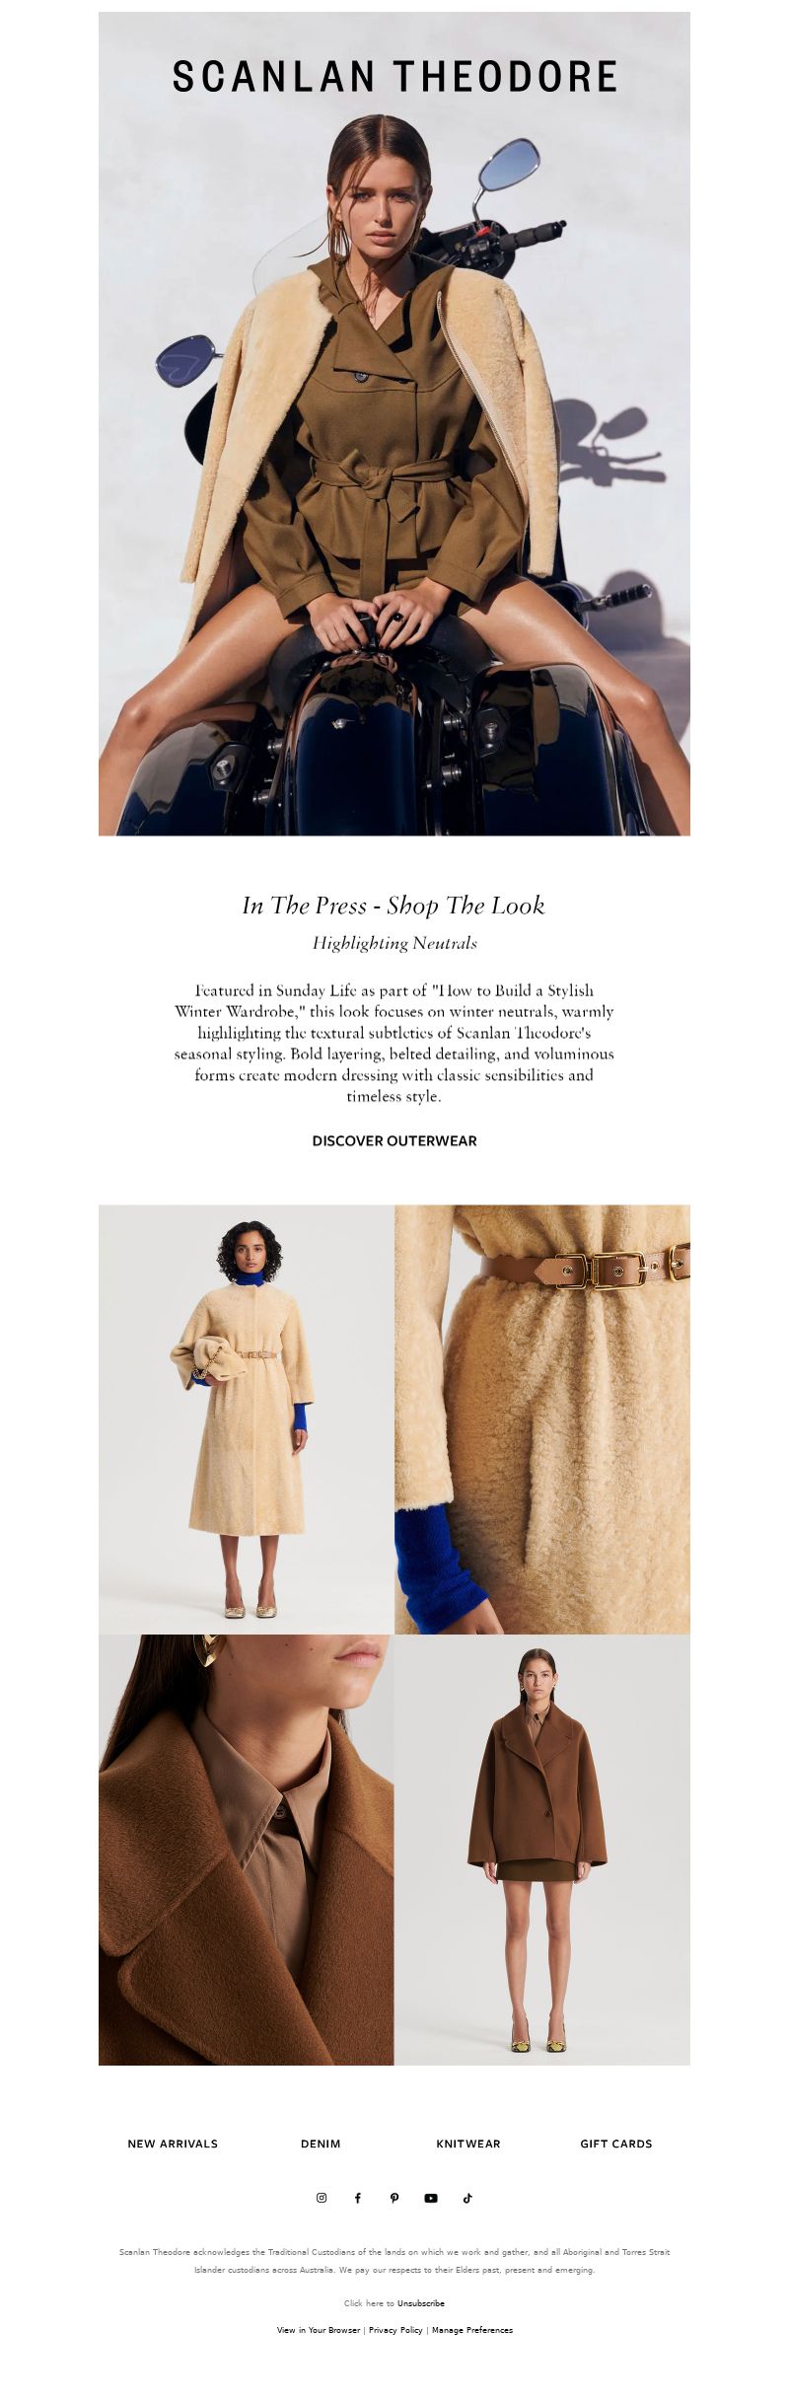The height and width of the screenshot is (2400, 789).
Task: Click the Unsubscribe link
Action: coord(421,2303)
